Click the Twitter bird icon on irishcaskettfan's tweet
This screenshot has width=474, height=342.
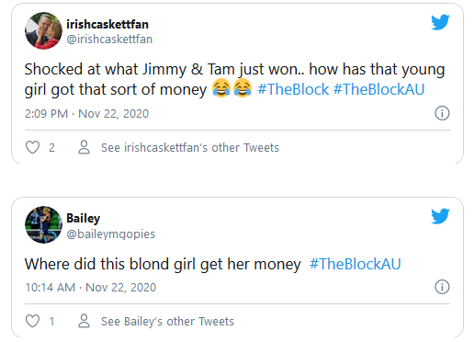coord(440,22)
